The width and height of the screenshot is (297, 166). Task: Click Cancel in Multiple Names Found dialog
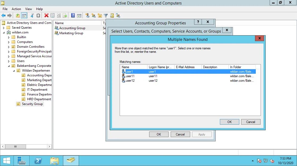[x=250, y=122]
